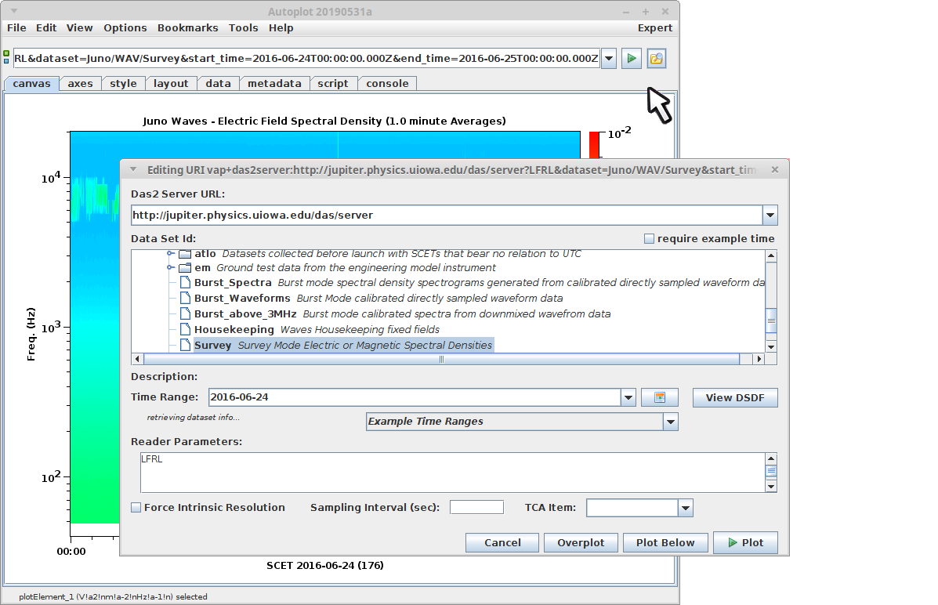Viewport: 938px width, 605px height.
Task: Switch to the console tab
Action: (x=388, y=84)
